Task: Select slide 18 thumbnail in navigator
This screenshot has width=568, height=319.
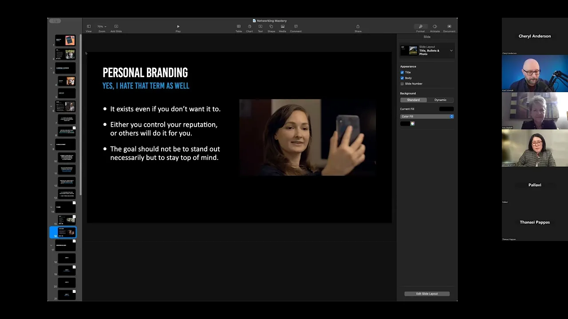Action: (67, 258)
